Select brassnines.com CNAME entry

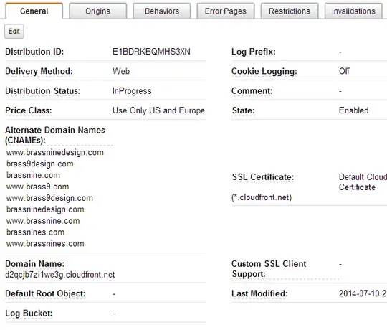(x=36, y=232)
